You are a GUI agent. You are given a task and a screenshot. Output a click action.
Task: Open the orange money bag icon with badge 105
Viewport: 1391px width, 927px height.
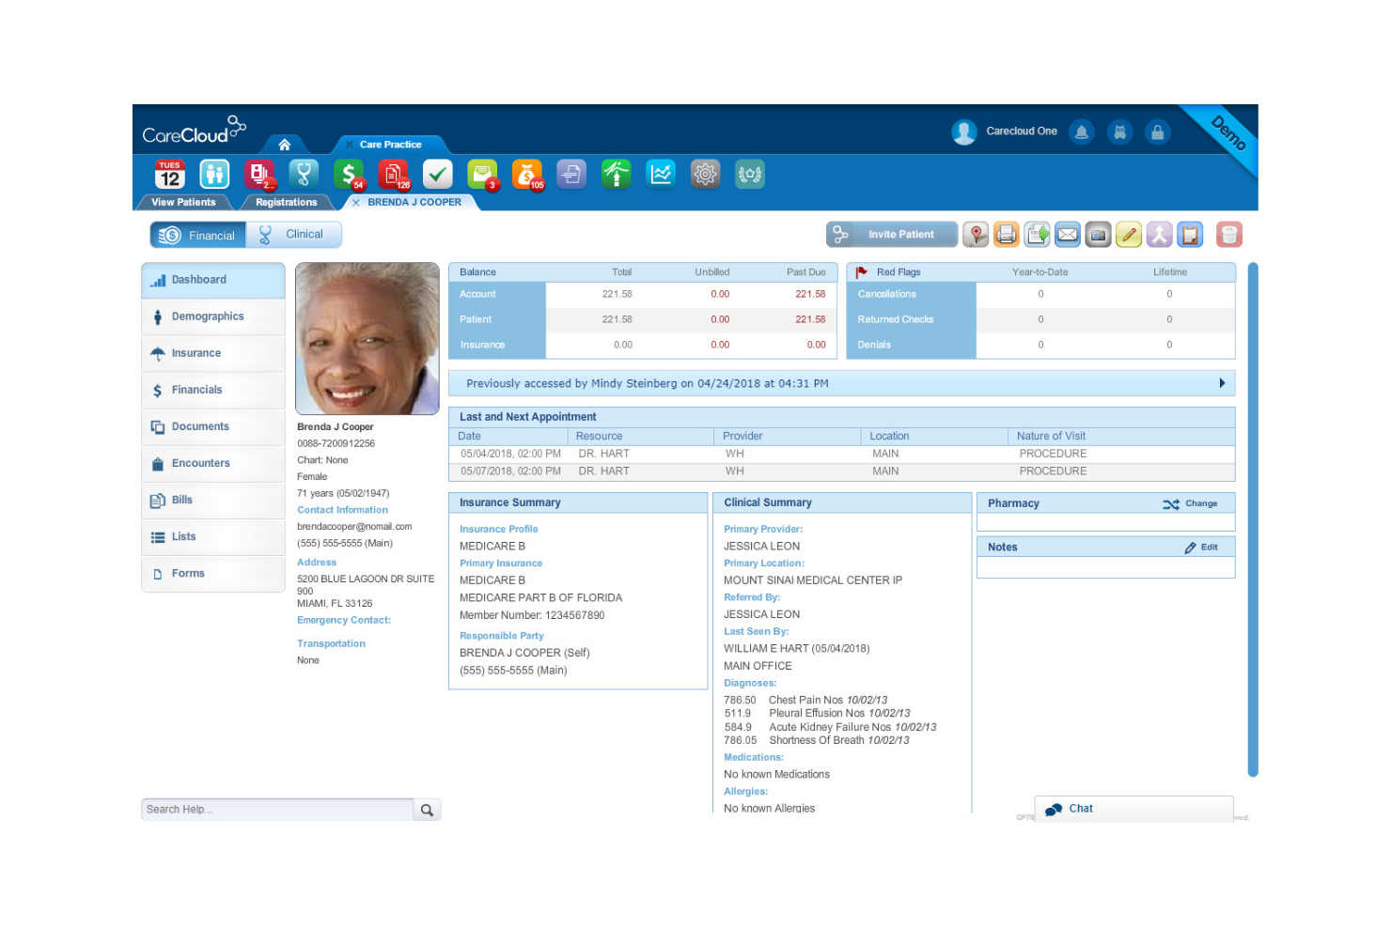pyautogui.click(x=527, y=175)
